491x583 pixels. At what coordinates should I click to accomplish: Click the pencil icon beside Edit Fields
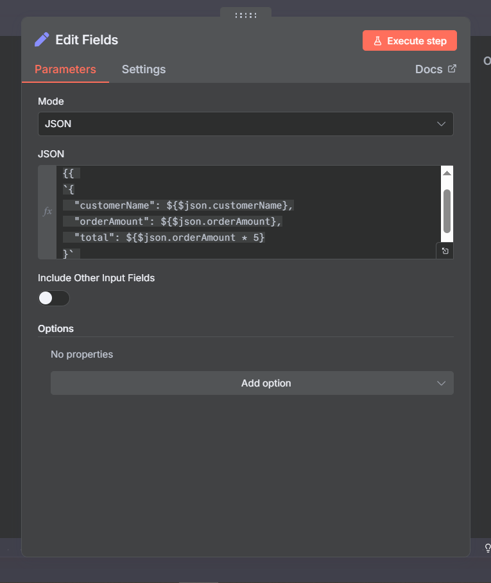(42, 40)
